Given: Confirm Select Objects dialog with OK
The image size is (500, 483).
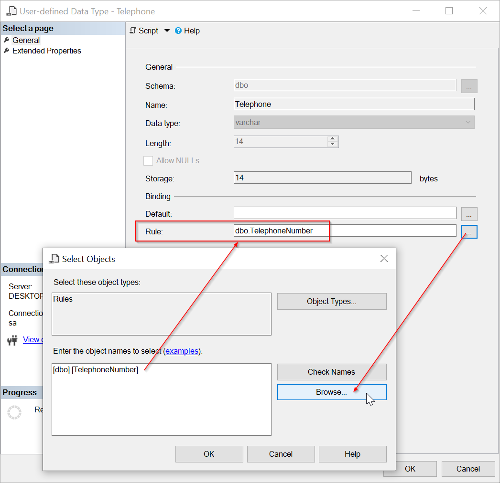Looking at the screenshot, I should [x=209, y=454].
